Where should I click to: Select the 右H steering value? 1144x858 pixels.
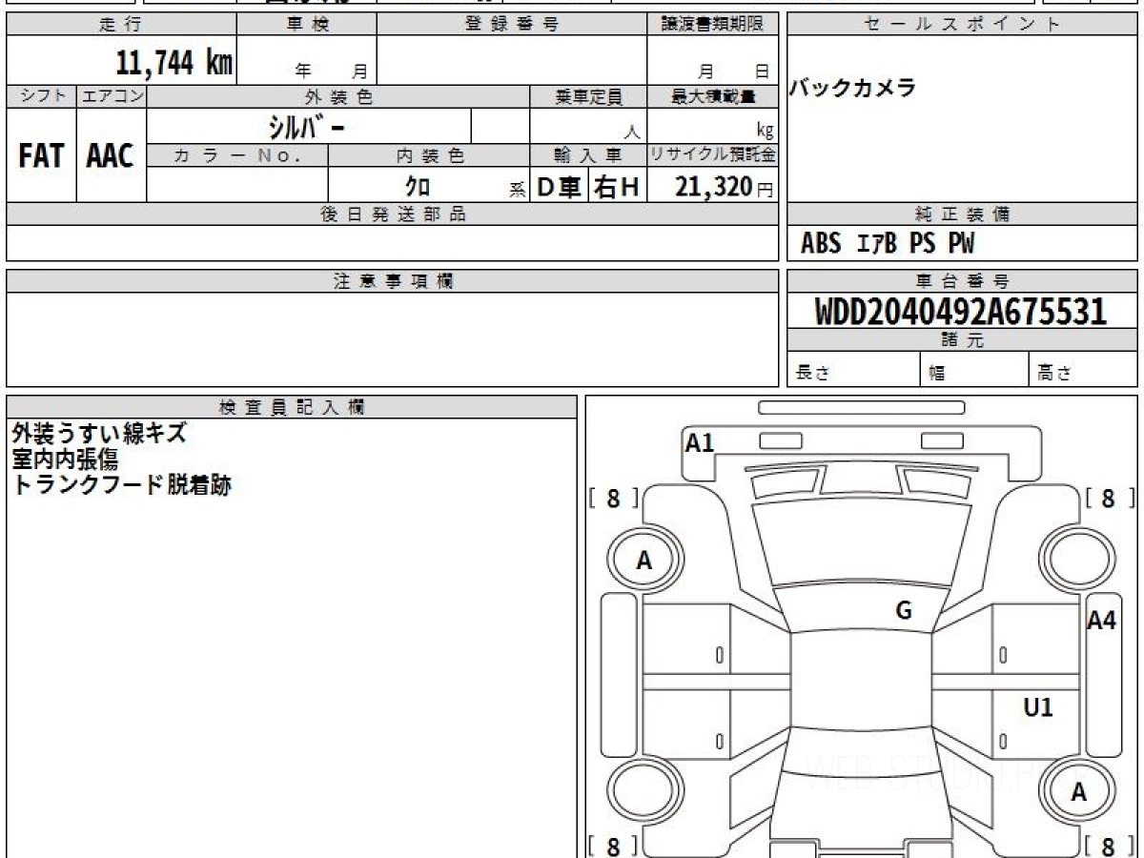(x=617, y=188)
